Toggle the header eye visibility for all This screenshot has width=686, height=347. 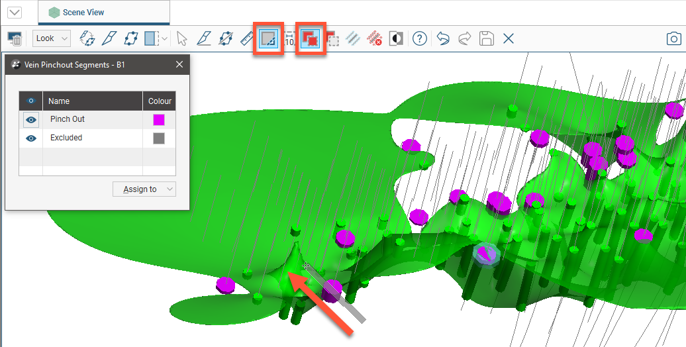coord(31,101)
